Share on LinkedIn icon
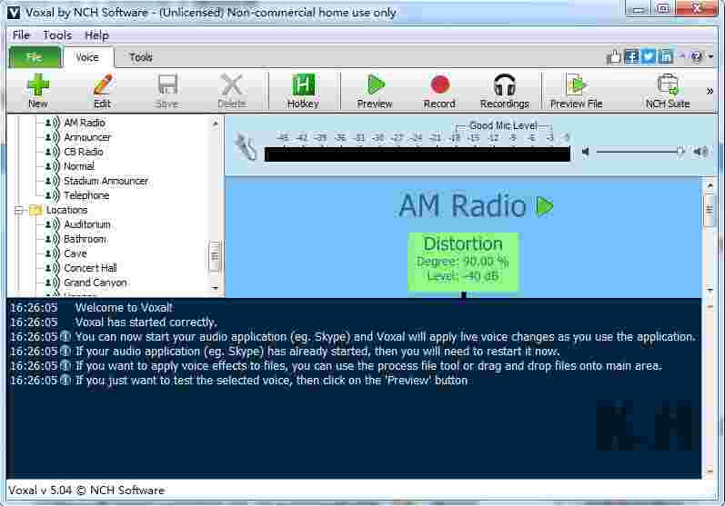 click(666, 57)
